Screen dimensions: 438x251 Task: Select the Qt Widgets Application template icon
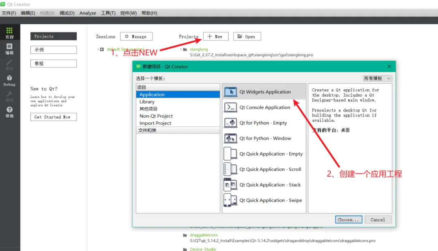[230, 92]
